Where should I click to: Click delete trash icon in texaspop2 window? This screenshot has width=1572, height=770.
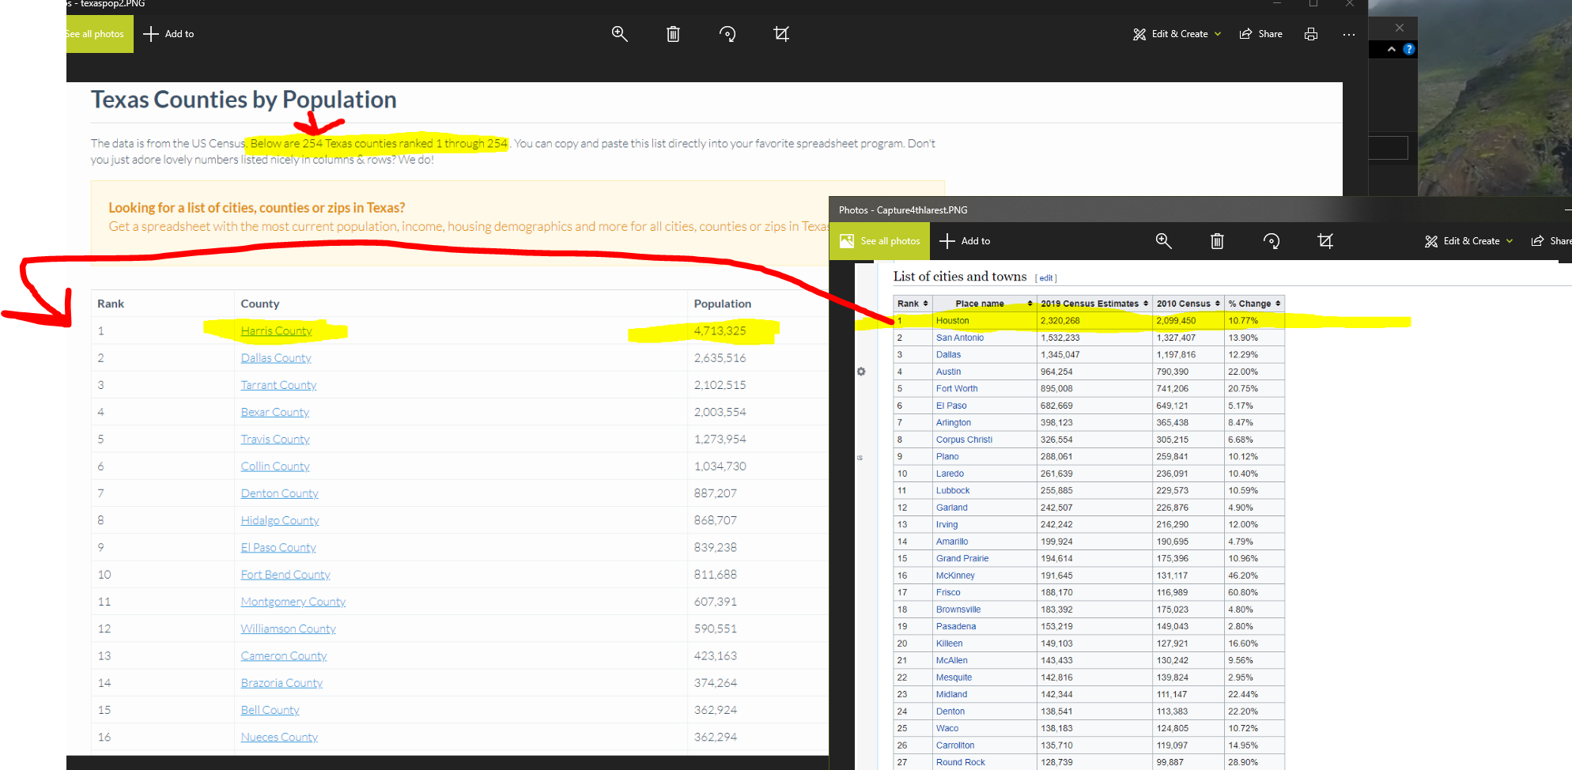[x=673, y=34]
